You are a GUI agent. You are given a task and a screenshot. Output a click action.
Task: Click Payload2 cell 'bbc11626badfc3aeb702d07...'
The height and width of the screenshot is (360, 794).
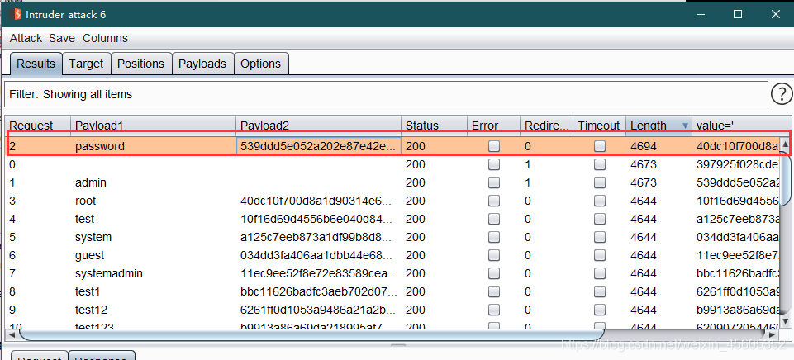pos(319,292)
